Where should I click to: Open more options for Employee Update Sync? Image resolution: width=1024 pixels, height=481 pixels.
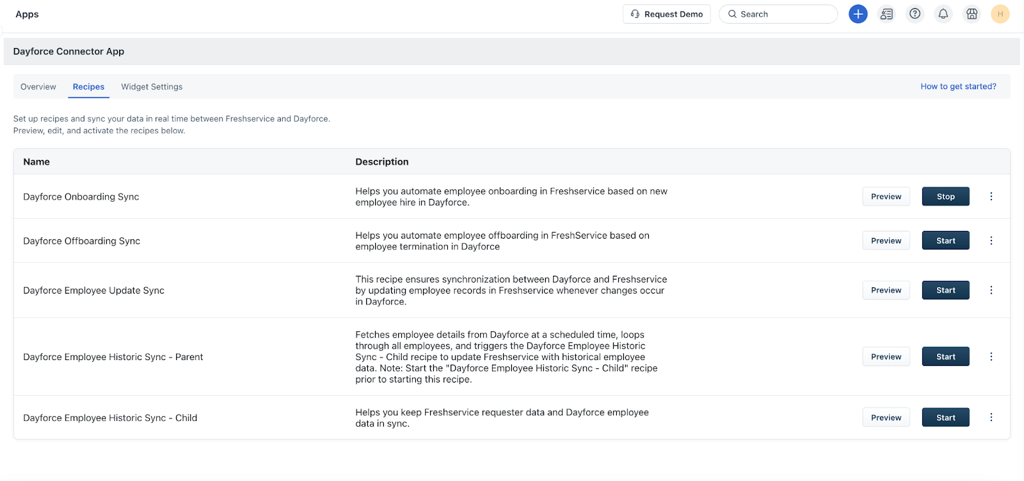pyautogui.click(x=991, y=290)
